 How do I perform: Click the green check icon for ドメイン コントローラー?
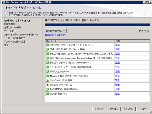coord(47,71)
